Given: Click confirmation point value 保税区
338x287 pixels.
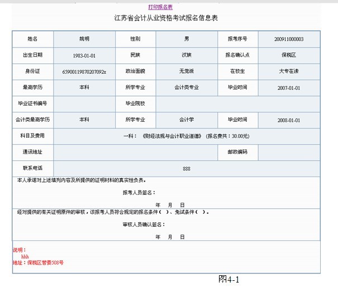Looking at the screenshot, I should tap(289, 55).
